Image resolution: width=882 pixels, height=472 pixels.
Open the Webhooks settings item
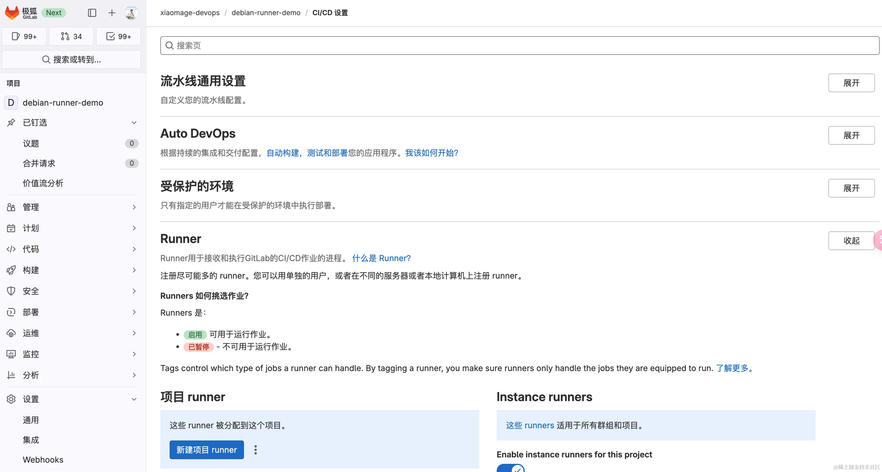click(43, 460)
